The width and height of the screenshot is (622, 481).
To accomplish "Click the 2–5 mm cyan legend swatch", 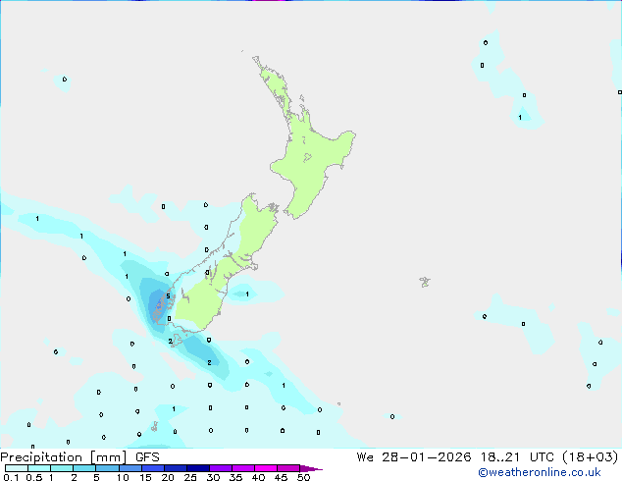I will tap(84, 468).
